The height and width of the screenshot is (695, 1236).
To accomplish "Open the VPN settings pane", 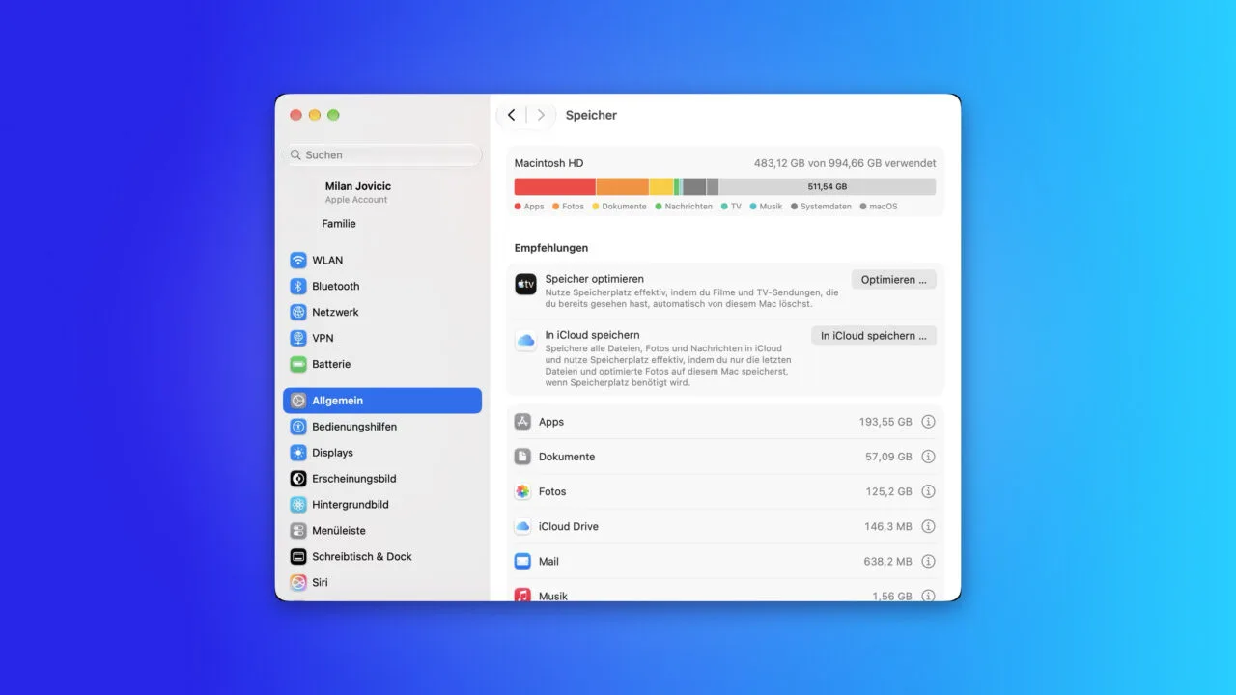I will [x=382, y=338].
